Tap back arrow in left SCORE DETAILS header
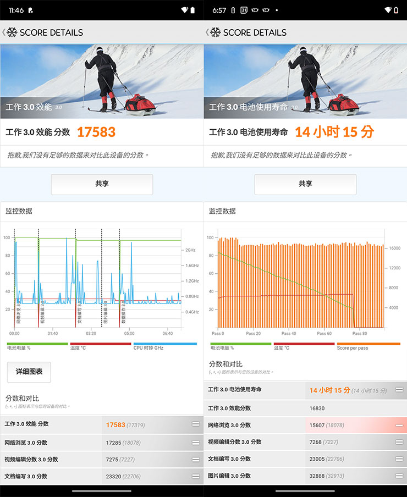 pyautogui.click(x=3, y=32)
